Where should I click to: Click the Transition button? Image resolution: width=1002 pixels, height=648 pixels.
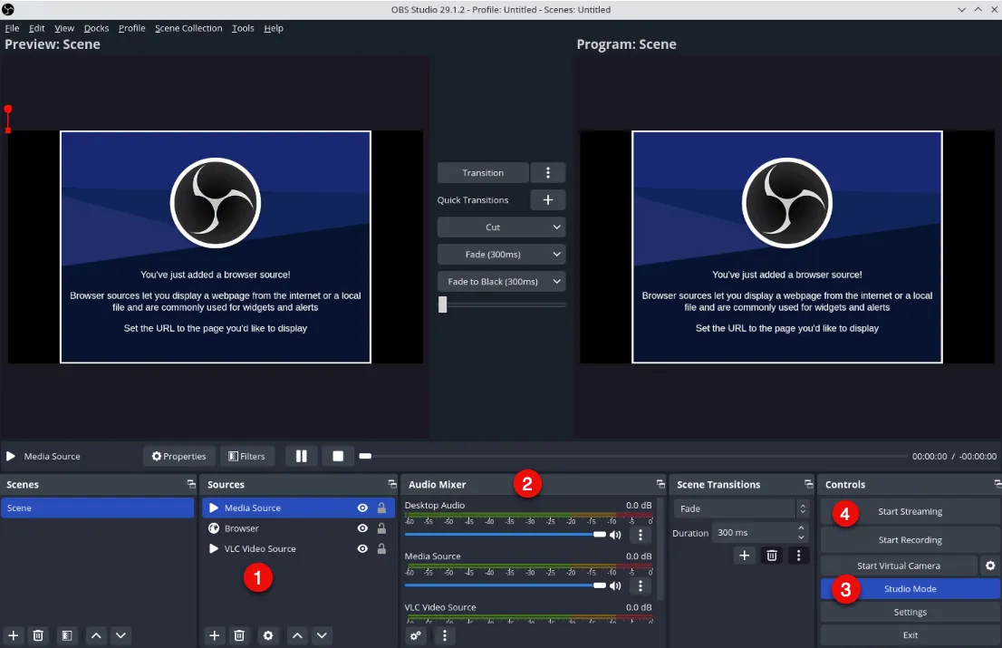483,172
